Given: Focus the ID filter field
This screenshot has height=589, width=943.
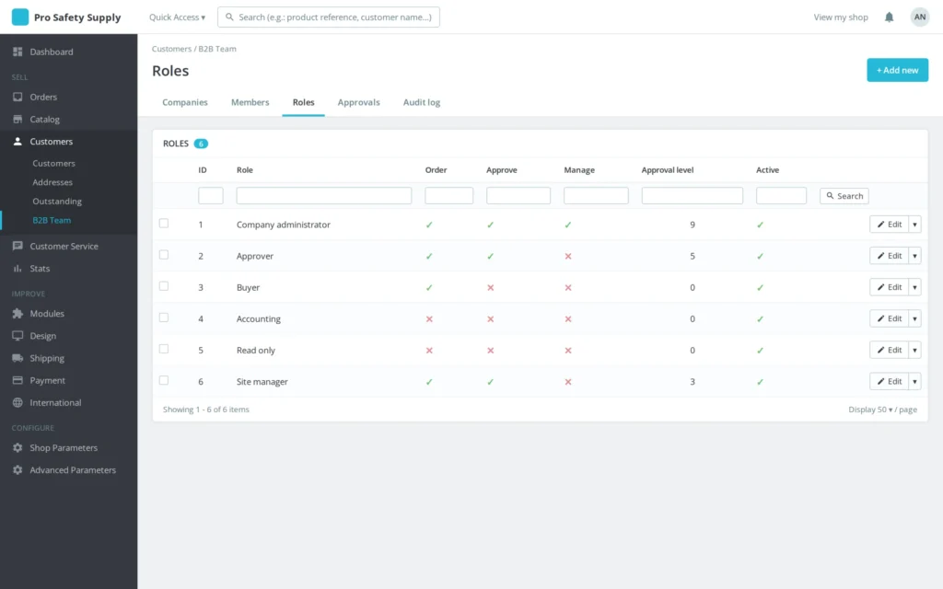Looking at the screenshot, I should [x=211, y=195].
